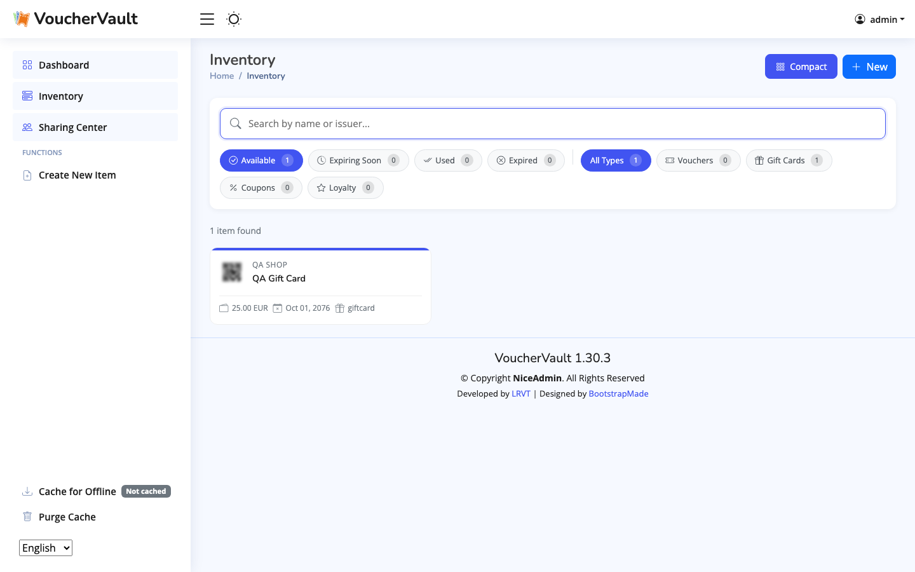The image size is (915, 572).
Task: Select the All Types filter
Action: point(616,161)
